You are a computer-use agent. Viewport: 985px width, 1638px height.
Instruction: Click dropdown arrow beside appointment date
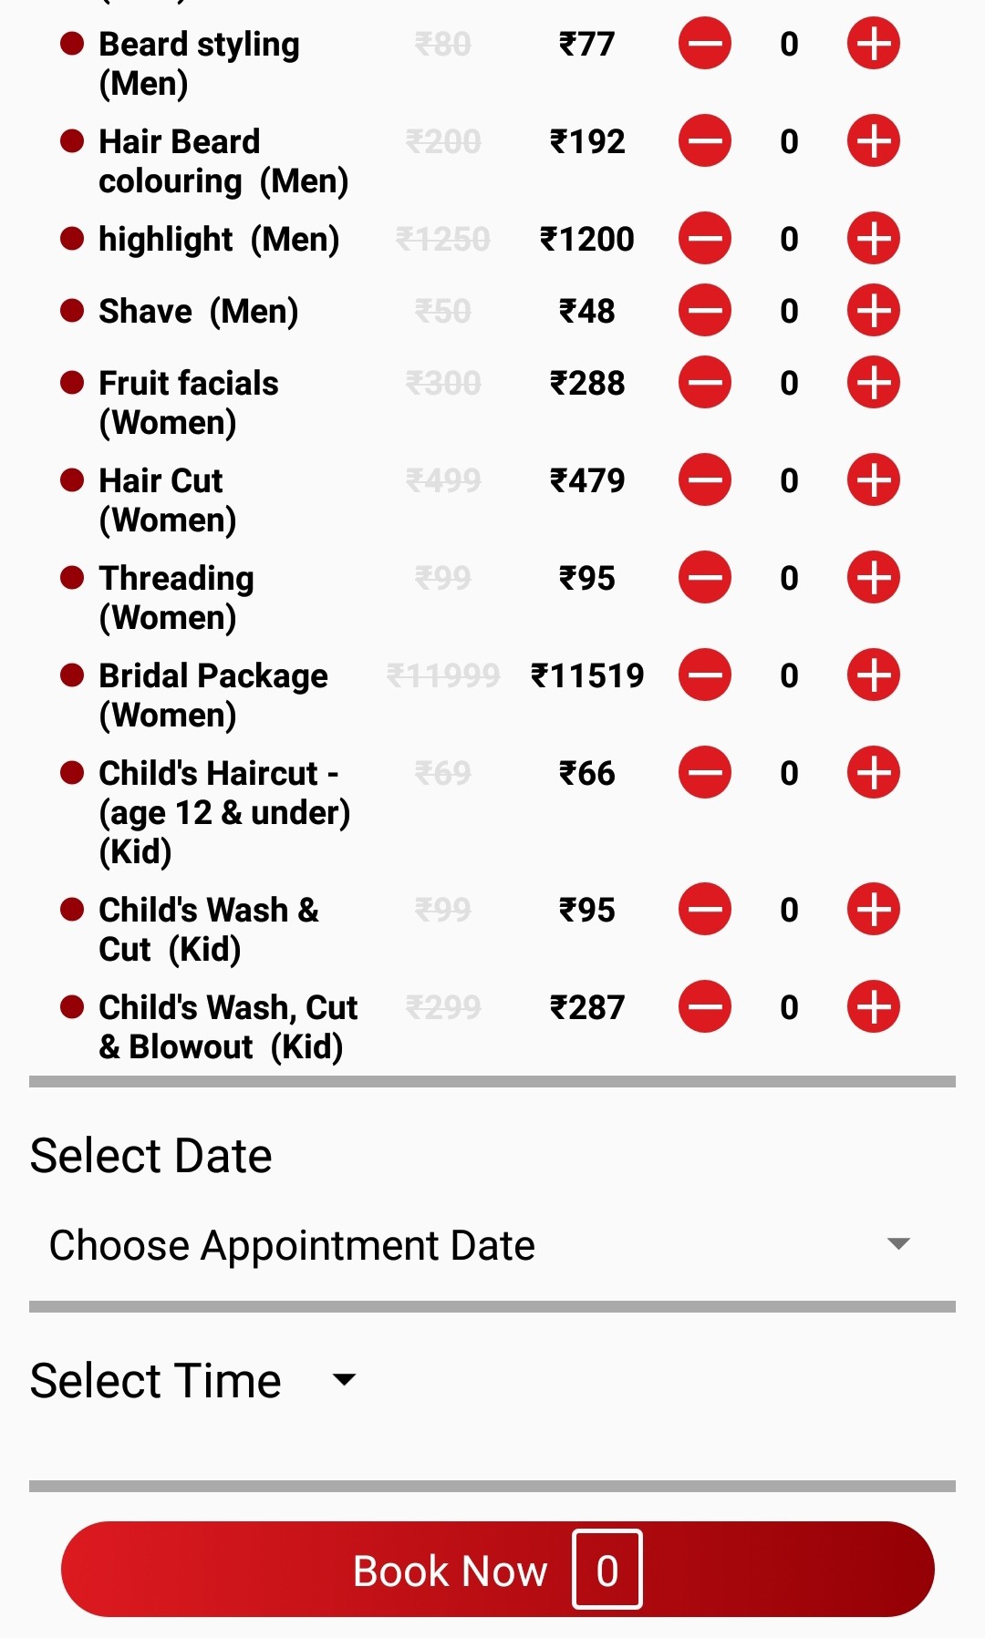click(x=898, y=1244)
